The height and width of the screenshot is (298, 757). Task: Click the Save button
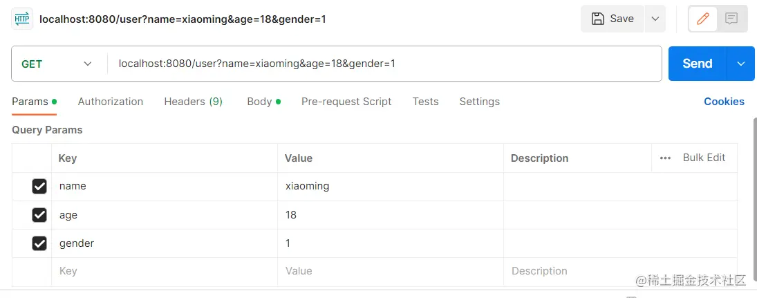point(613,19)
